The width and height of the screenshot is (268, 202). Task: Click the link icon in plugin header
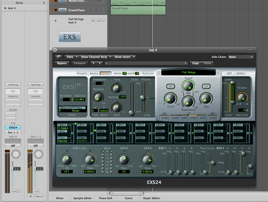click(59, 57)
